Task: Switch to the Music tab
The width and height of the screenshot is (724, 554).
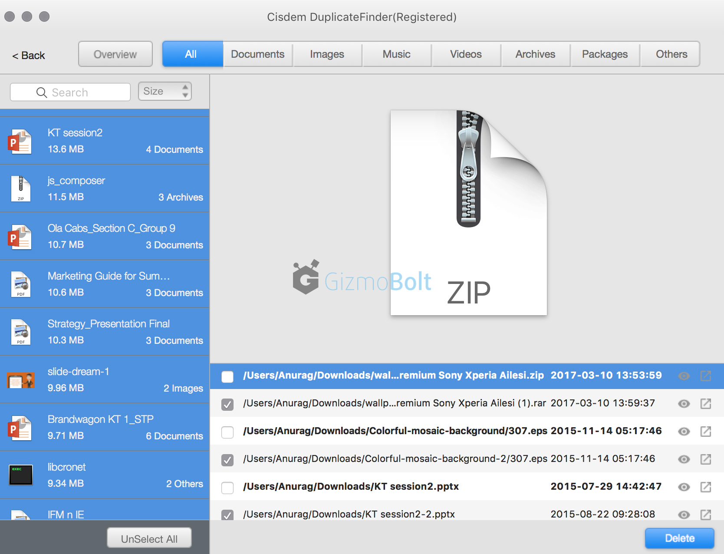Action: [397, 54]
